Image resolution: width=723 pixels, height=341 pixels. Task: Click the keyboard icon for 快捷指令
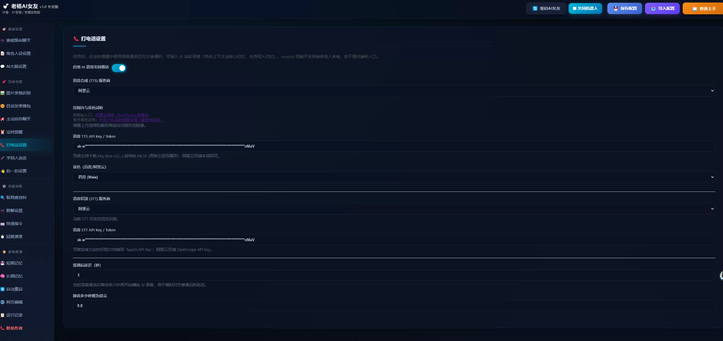tap(2, 224)
